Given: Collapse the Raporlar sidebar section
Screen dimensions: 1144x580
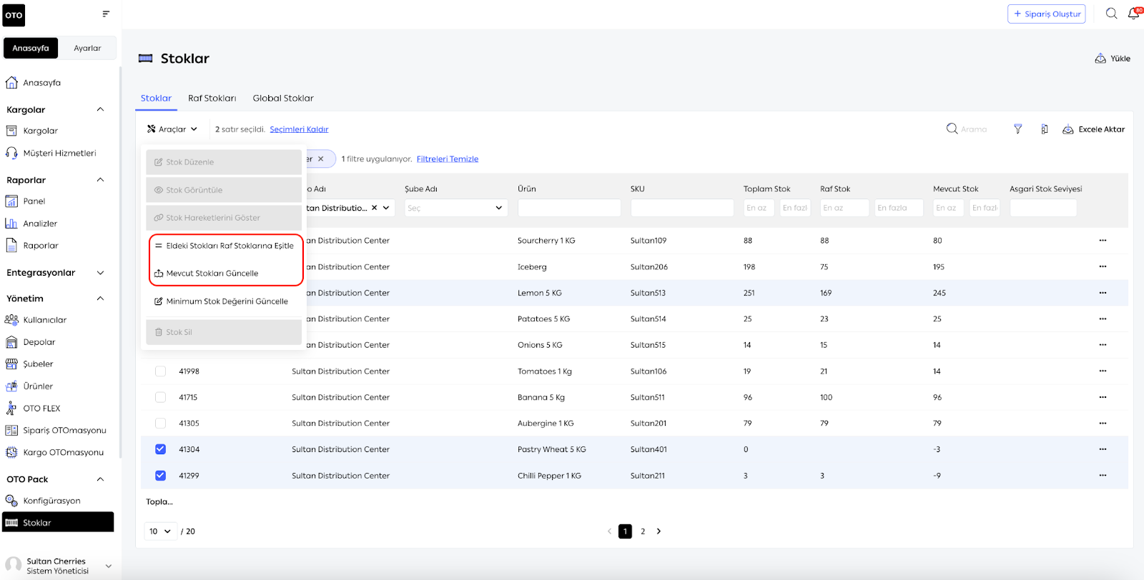Looking at the screenshot, I should (100, 180).
